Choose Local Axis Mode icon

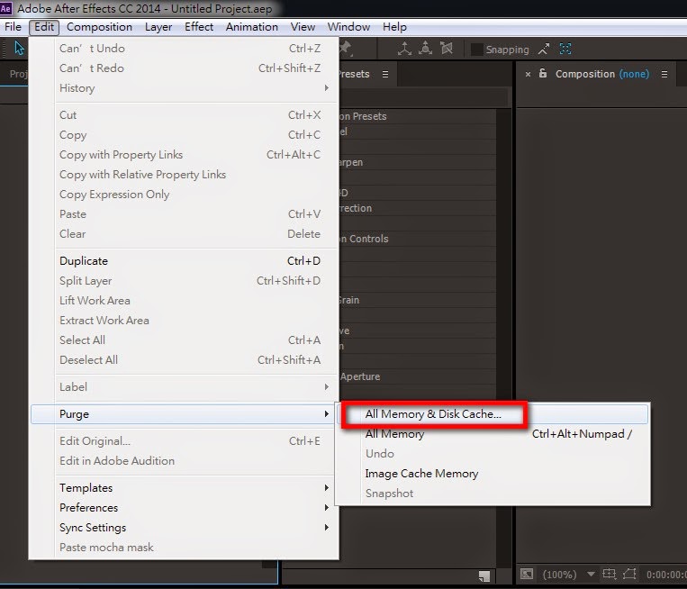(404, 49)
